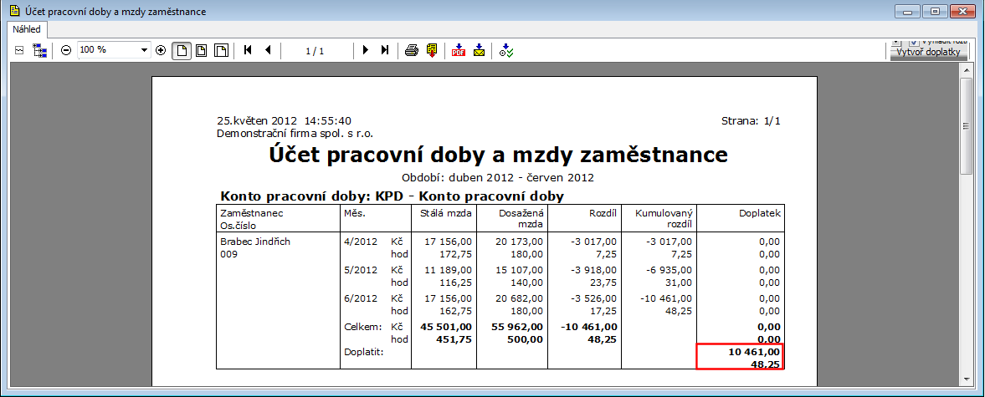Select the last of three page-view icons
The width and height of the screenshot is (985, 397).
(221, 51)
